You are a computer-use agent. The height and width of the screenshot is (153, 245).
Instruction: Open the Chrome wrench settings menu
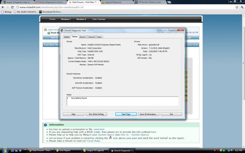(x=242, y=7)
